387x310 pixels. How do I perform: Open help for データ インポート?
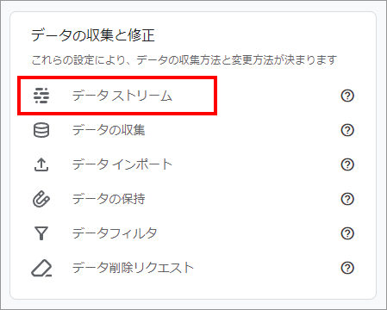pyautogui.click(x=347, y=164)
